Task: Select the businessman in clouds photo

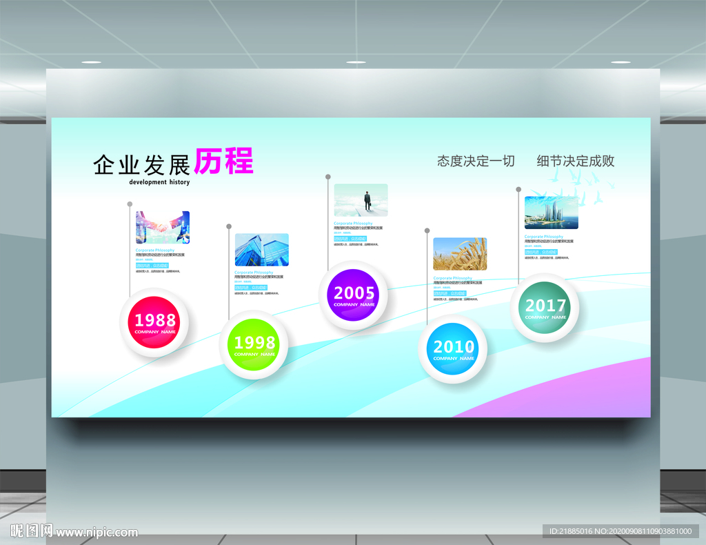Action: pos(361,200)
